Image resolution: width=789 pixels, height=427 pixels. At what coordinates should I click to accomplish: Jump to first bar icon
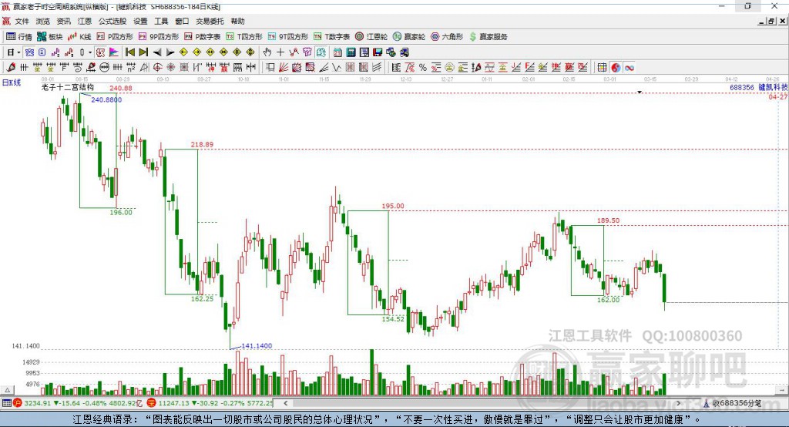point(129,52)
